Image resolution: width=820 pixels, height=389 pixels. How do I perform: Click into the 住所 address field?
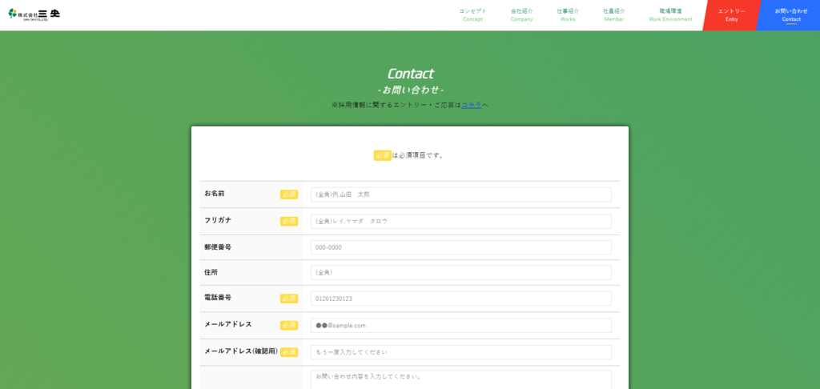pyautogui.click(x=460, y=273)
